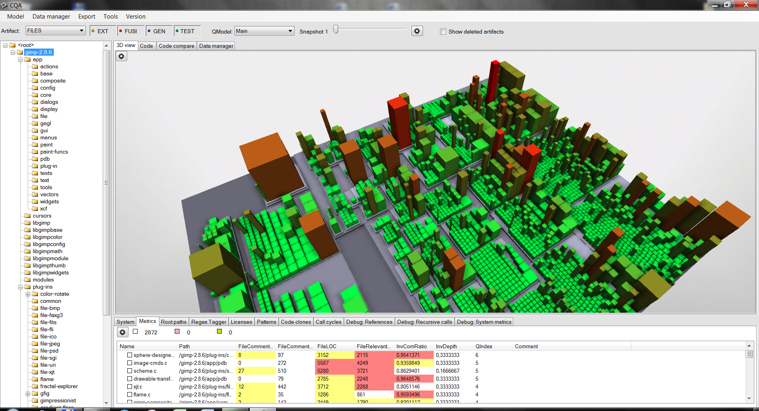The image size is (759, 411).
Task: Open the QModel Main dropdown
Action: click(264, 31)
